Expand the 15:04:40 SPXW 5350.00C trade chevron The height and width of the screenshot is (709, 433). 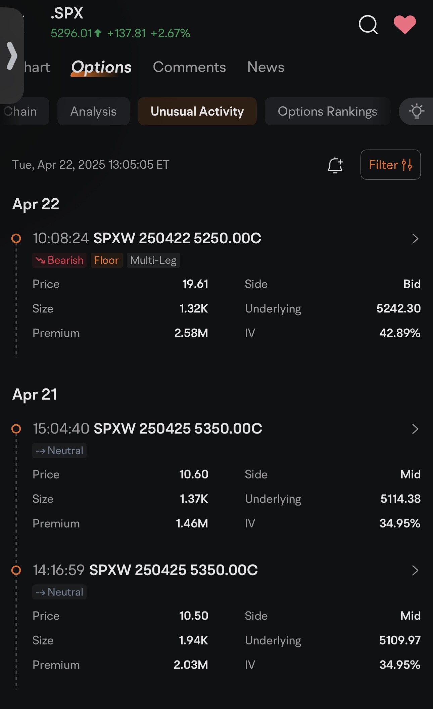coord(415,429)
